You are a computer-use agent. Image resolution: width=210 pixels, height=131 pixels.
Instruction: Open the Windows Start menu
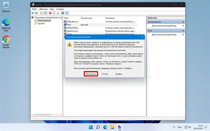coord(91,127)
